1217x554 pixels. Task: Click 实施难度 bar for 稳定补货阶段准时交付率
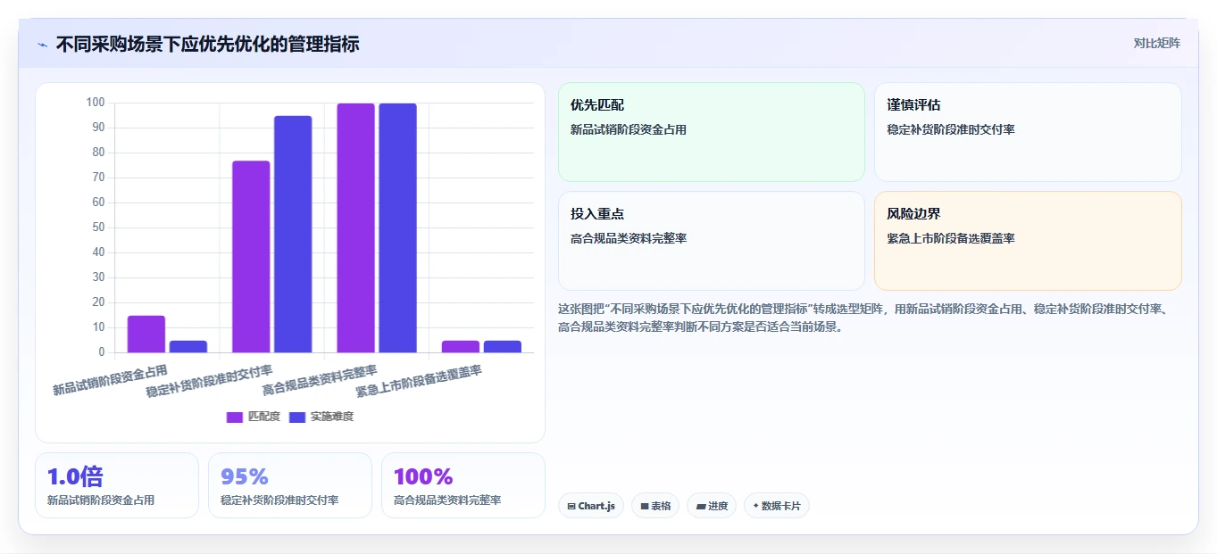point(293,234)
